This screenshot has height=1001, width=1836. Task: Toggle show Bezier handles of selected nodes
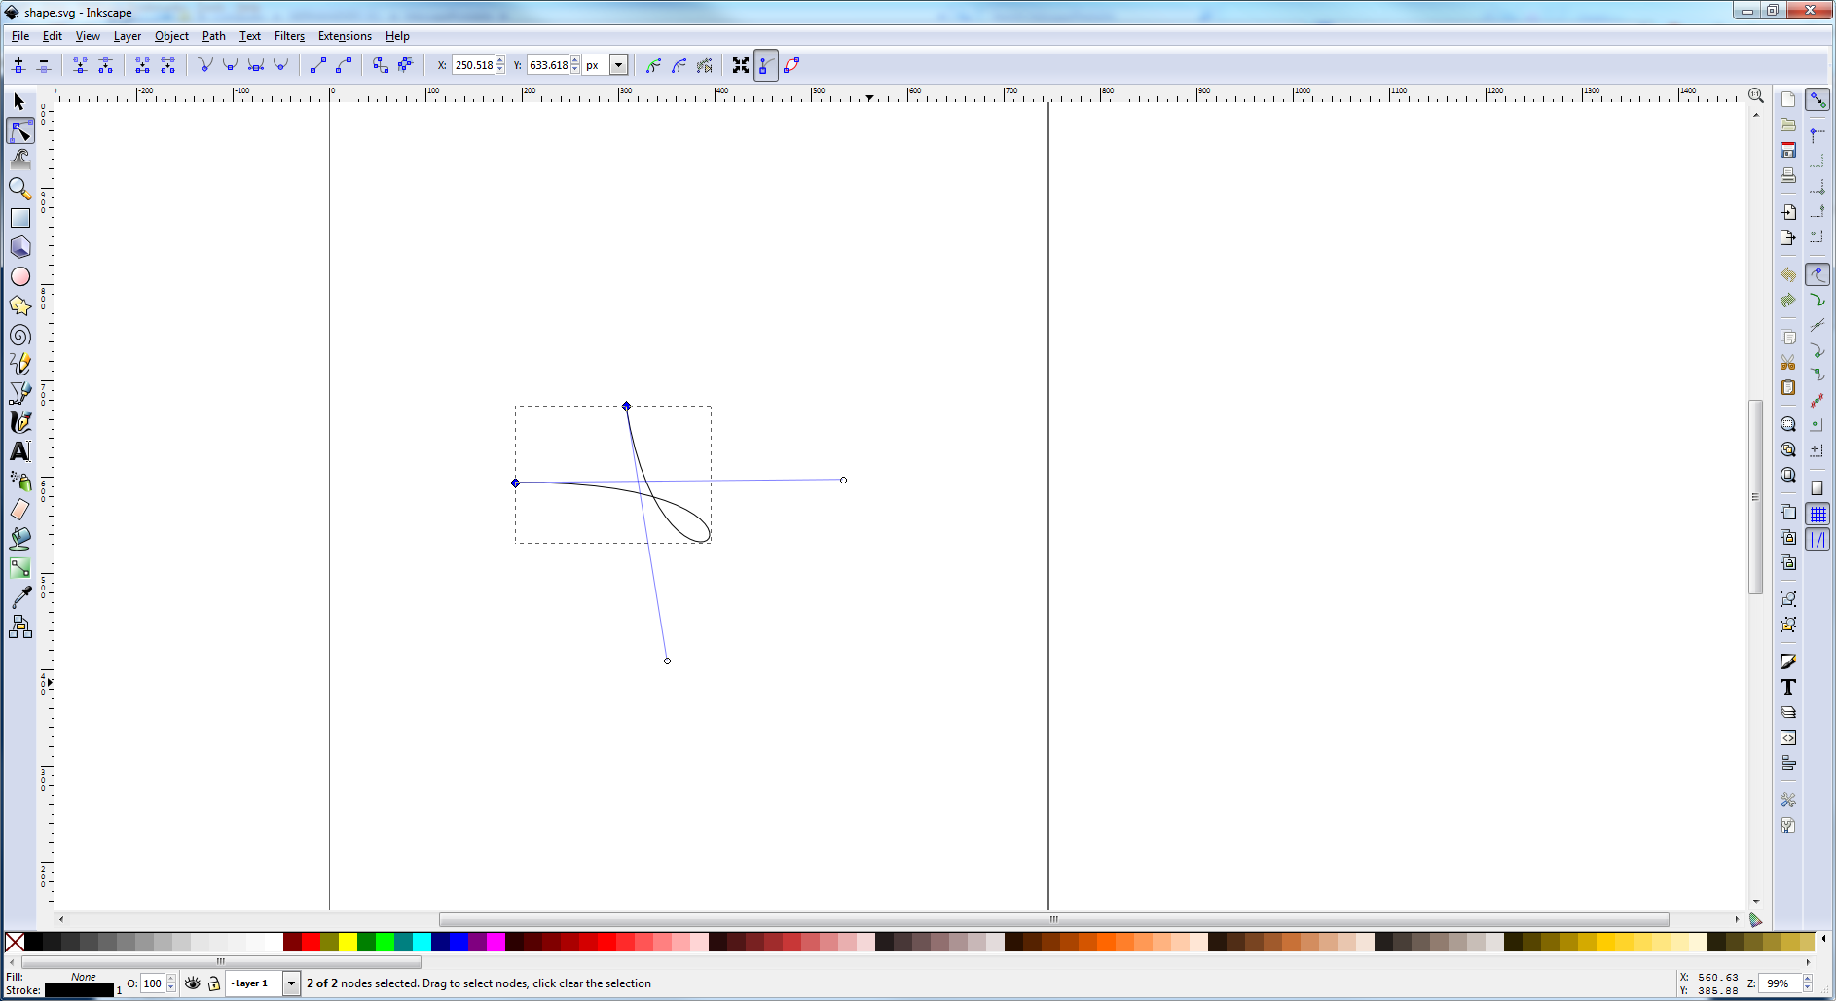coord(766,65)
